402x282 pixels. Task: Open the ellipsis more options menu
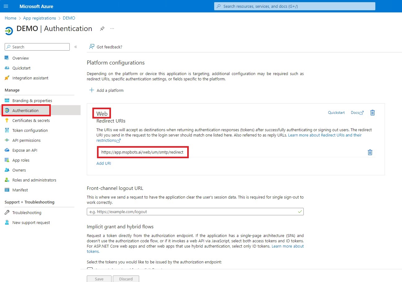click(112, 29)
